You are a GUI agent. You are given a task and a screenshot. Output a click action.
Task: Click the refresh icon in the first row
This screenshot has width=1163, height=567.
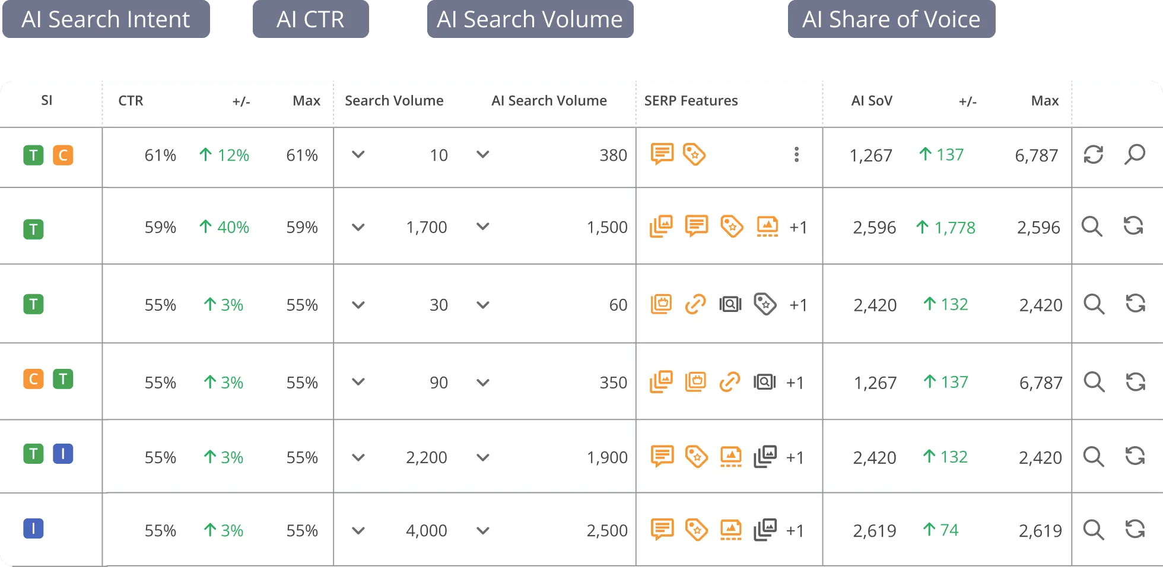[x=1093, y=155]
